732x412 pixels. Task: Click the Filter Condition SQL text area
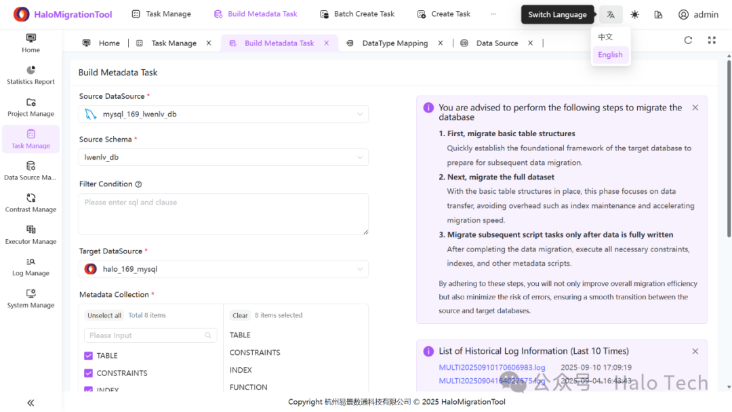pyautogui.click(x=223, y=214)
